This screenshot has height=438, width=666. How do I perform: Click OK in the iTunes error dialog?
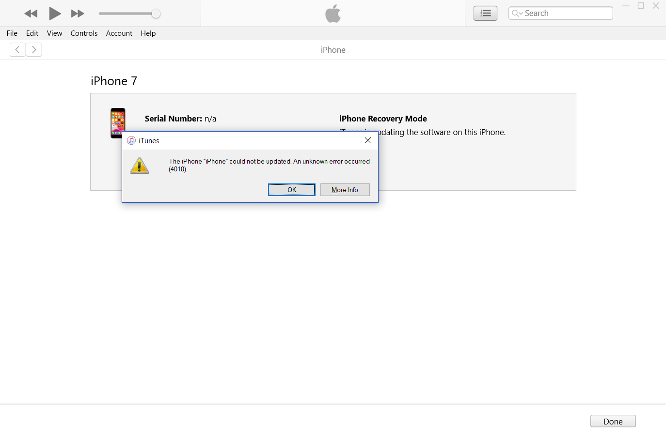click(x=292, y=190)
